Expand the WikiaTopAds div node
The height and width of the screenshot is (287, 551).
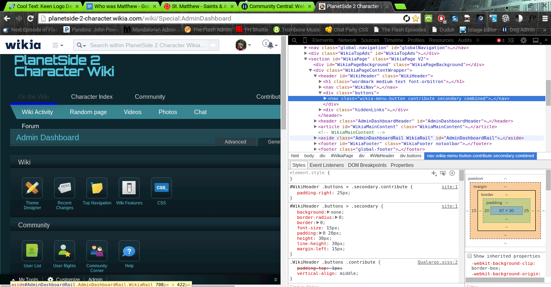click(x=305, y=53)
